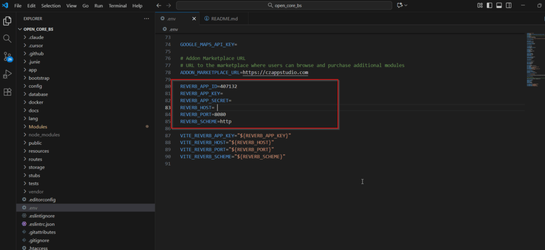Viewport: 545px width, 250px height.
Task: Click the Customize Layout icon
Action: [x=481, y=5]
